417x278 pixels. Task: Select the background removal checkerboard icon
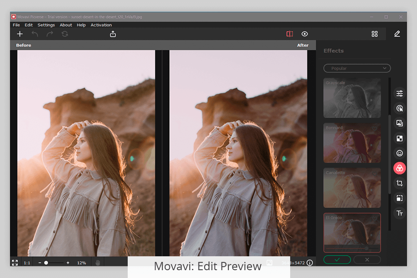(x=400, y=139)
